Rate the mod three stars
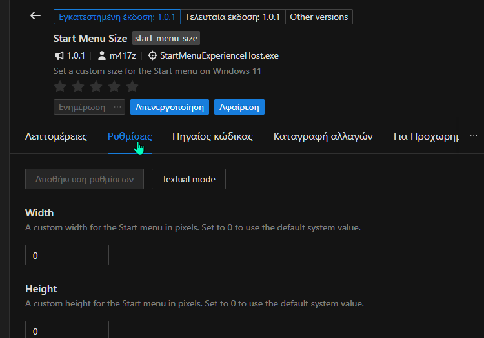The width and height of the screenshot is (484, 338). tap(96, 86)
